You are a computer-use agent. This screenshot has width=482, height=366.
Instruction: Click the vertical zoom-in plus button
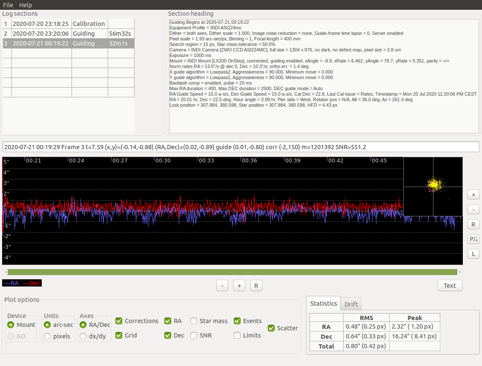473,195
